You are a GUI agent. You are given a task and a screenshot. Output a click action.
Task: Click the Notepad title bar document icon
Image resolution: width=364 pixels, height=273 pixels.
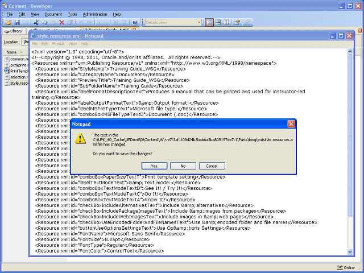coord(33,36)
